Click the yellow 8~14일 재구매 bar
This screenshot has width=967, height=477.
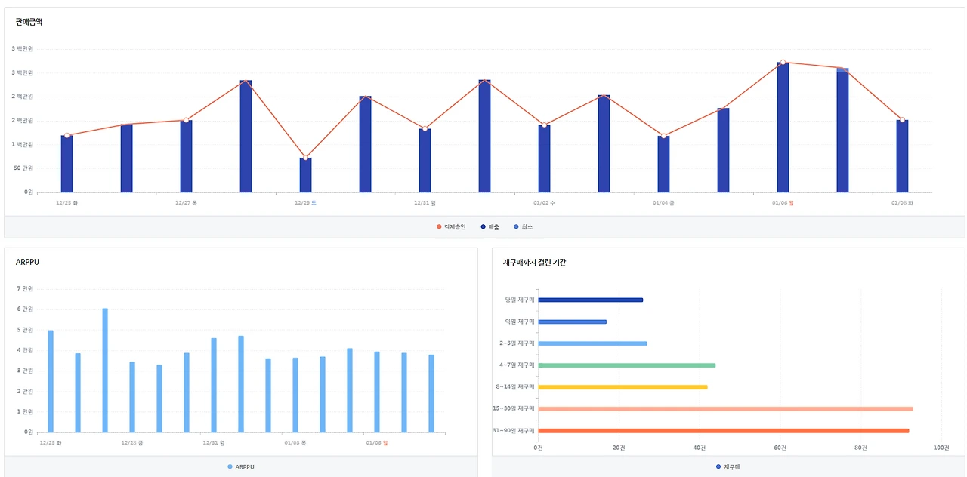tap(623, 387)
